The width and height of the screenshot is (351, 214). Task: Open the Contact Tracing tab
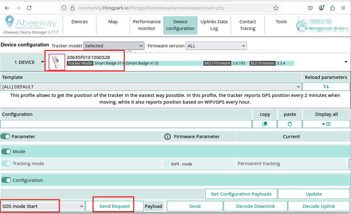pyautogui.click(x=248, y=25)
